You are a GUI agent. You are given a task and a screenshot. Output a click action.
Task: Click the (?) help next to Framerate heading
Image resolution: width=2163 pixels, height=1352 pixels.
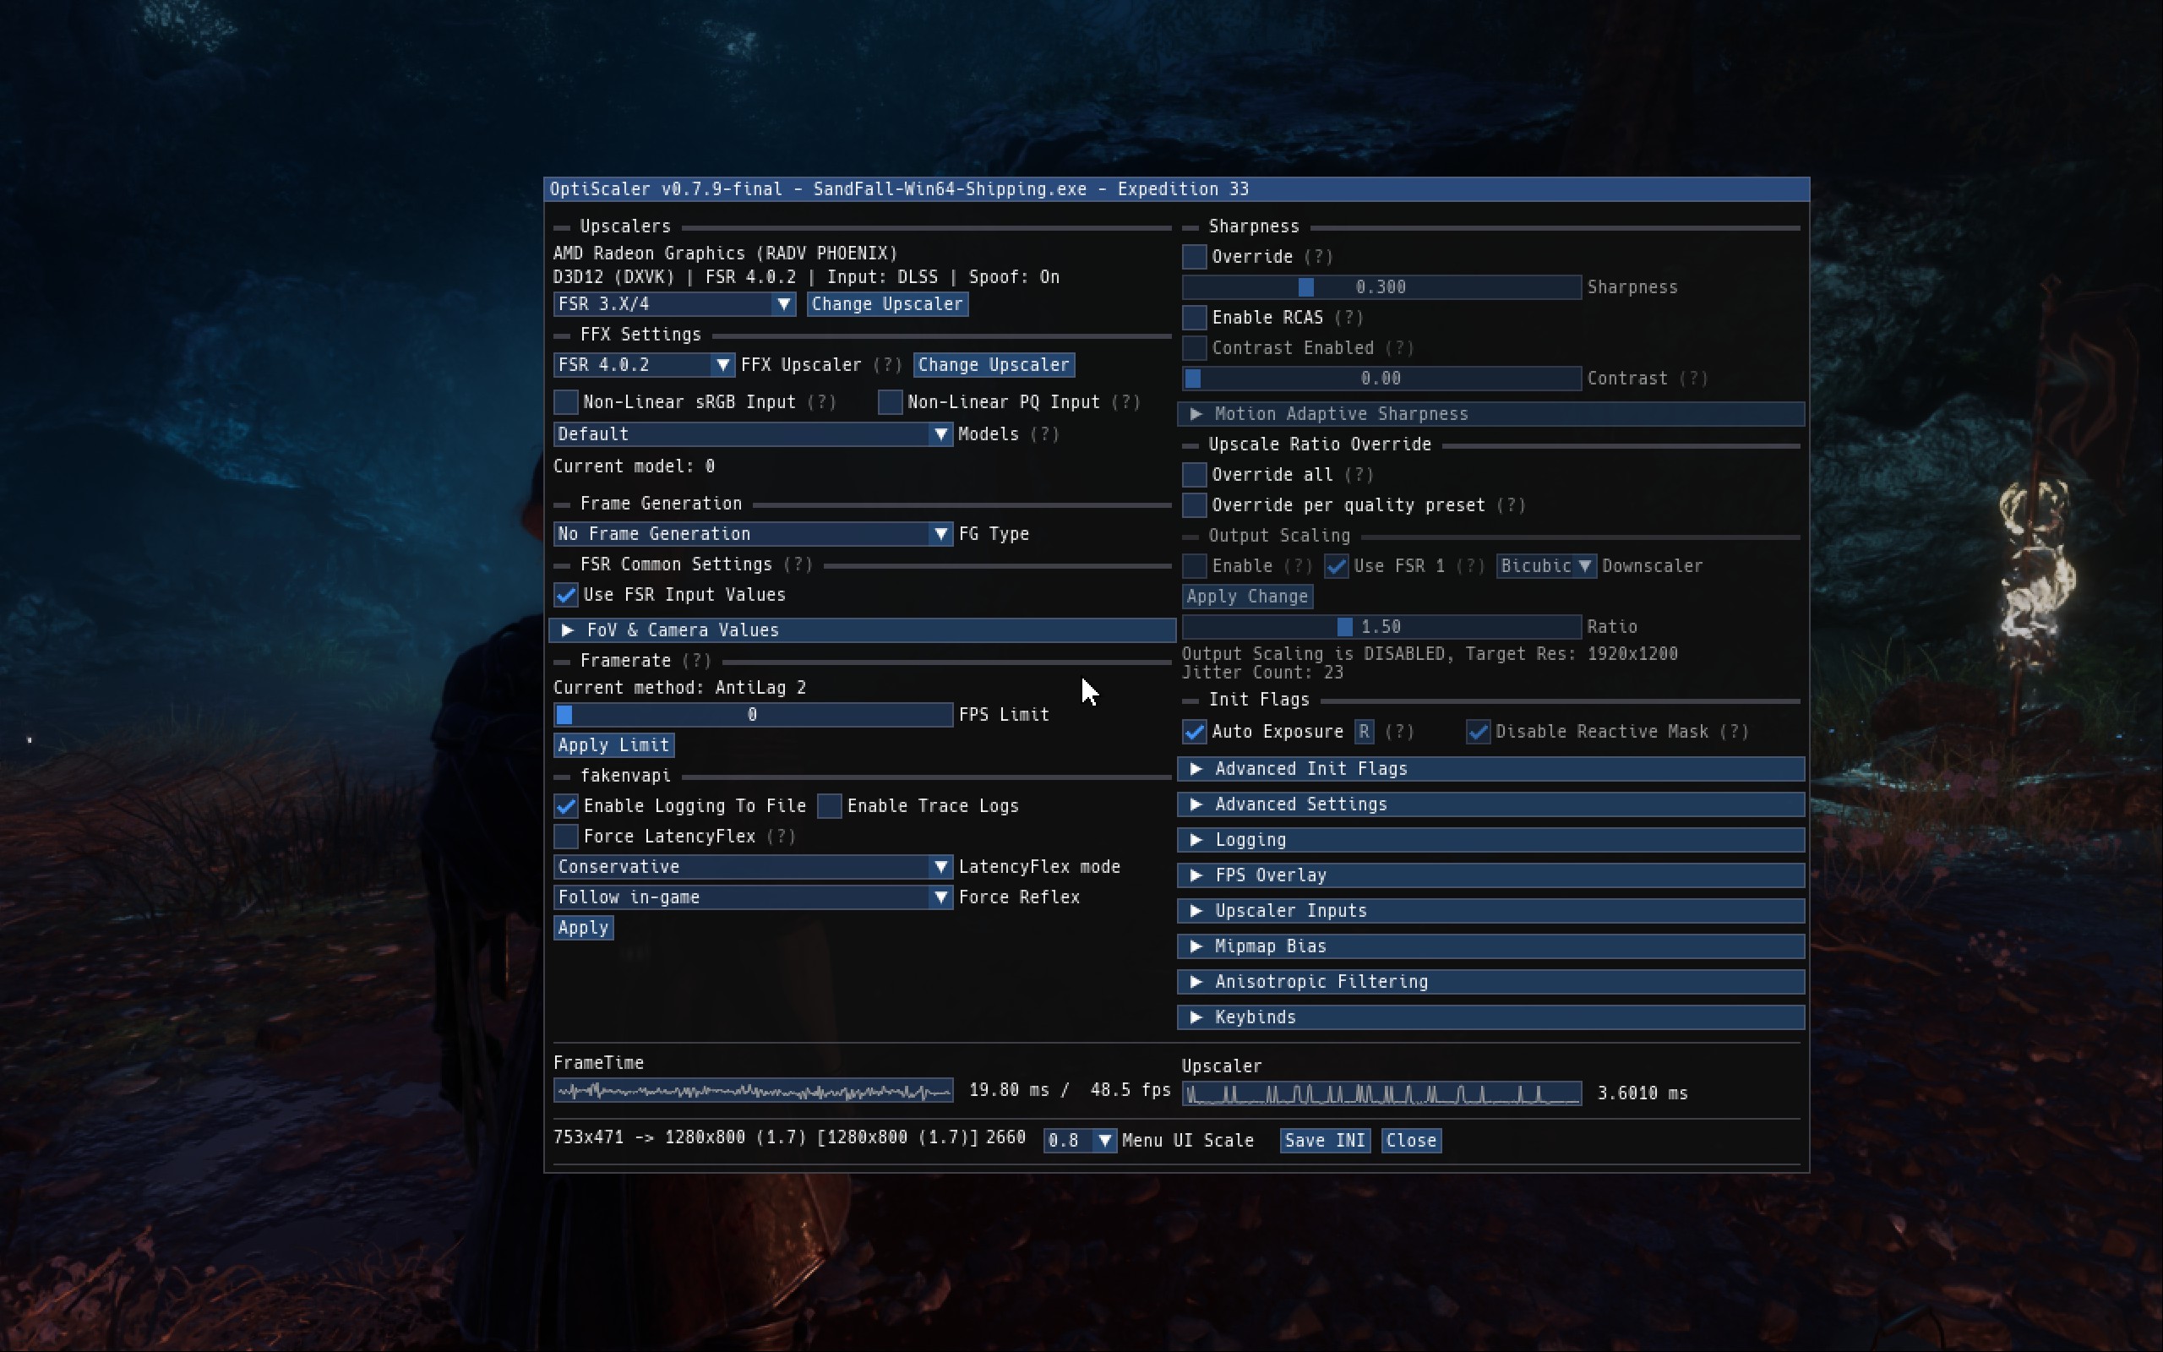(x=696, y=661)
